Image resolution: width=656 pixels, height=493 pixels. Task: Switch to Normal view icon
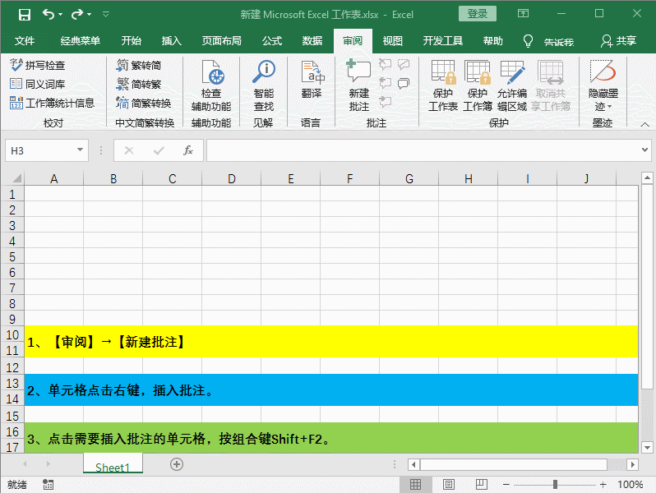click(x=415, y=484)
